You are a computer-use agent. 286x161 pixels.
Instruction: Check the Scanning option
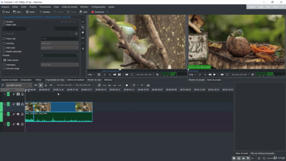[x=4, y=43]
